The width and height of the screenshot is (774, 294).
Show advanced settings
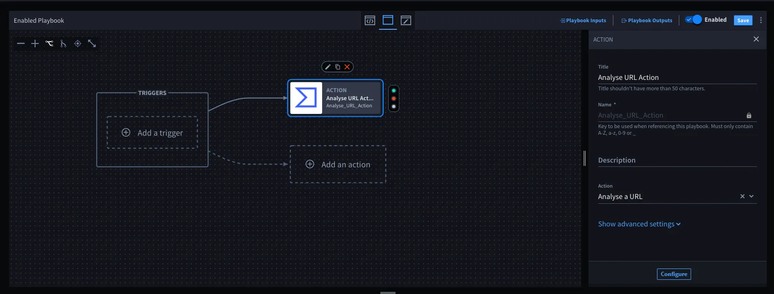(639, 224)
